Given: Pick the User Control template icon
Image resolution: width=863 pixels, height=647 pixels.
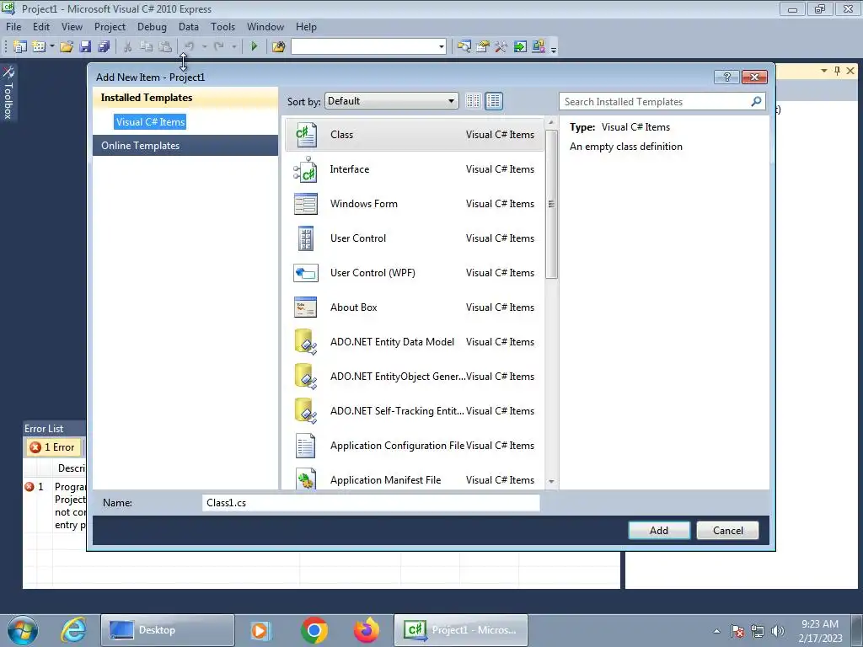Looking at the screenshot, I should pos(305,238).
